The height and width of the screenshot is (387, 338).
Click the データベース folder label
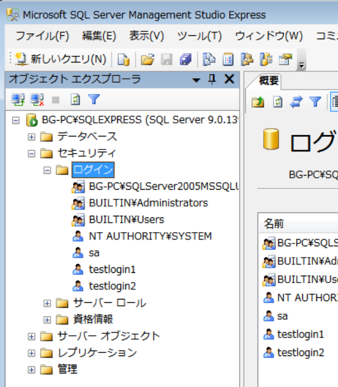pos(87,136)
